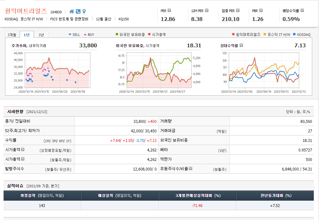Click 거래대금 value 27
Viewport: 323px width, 220px height.
(310, 131)
